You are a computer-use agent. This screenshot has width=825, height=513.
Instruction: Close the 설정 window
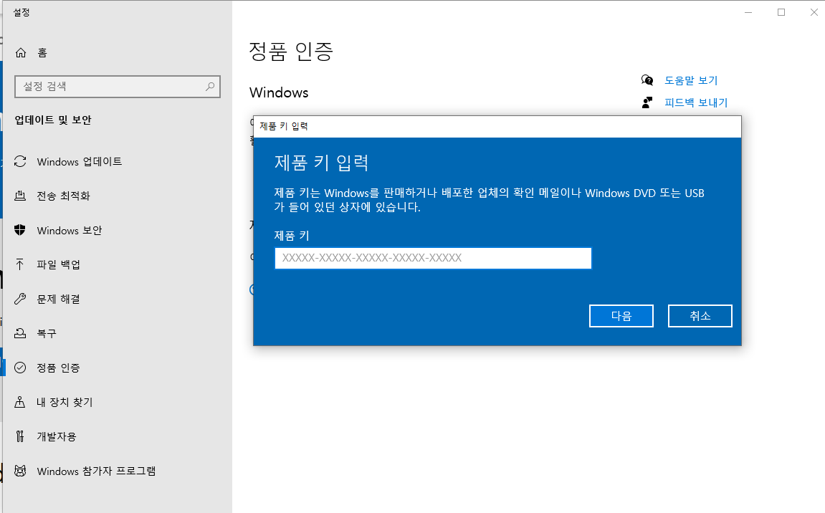(814, 12)
